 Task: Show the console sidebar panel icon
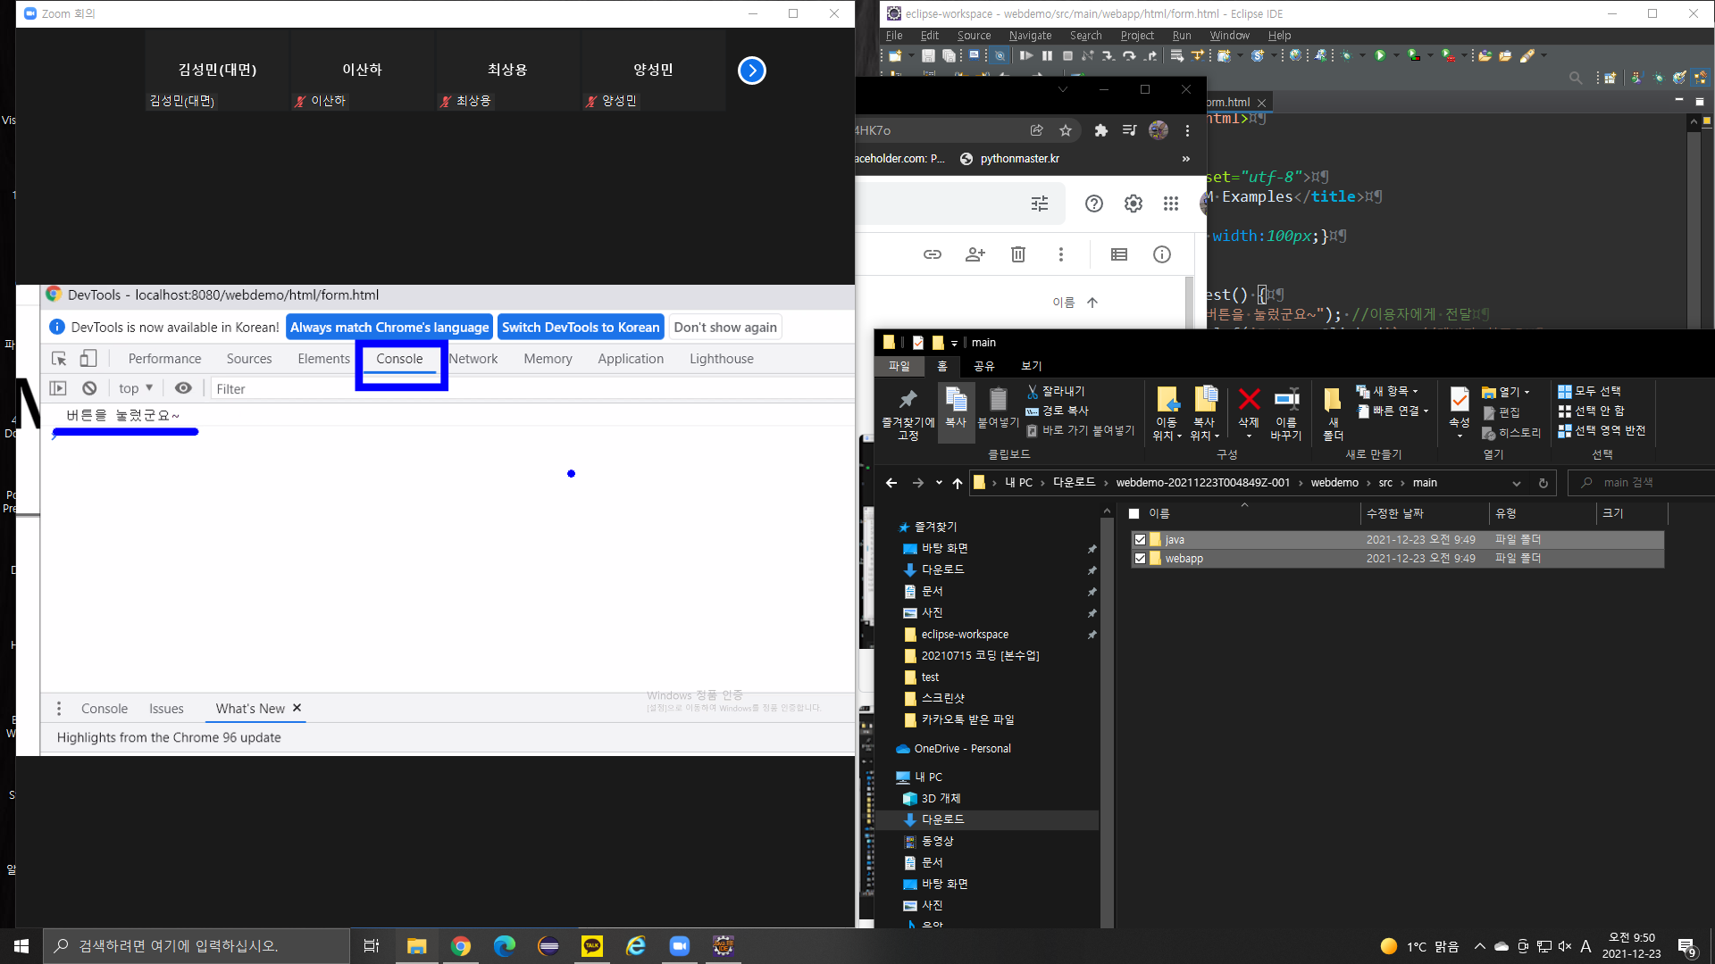[58, 388]
